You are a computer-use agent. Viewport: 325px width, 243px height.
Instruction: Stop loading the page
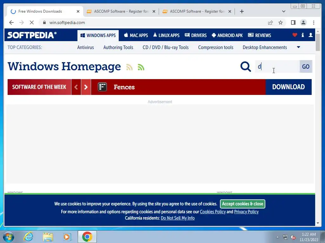pos(32,22)
